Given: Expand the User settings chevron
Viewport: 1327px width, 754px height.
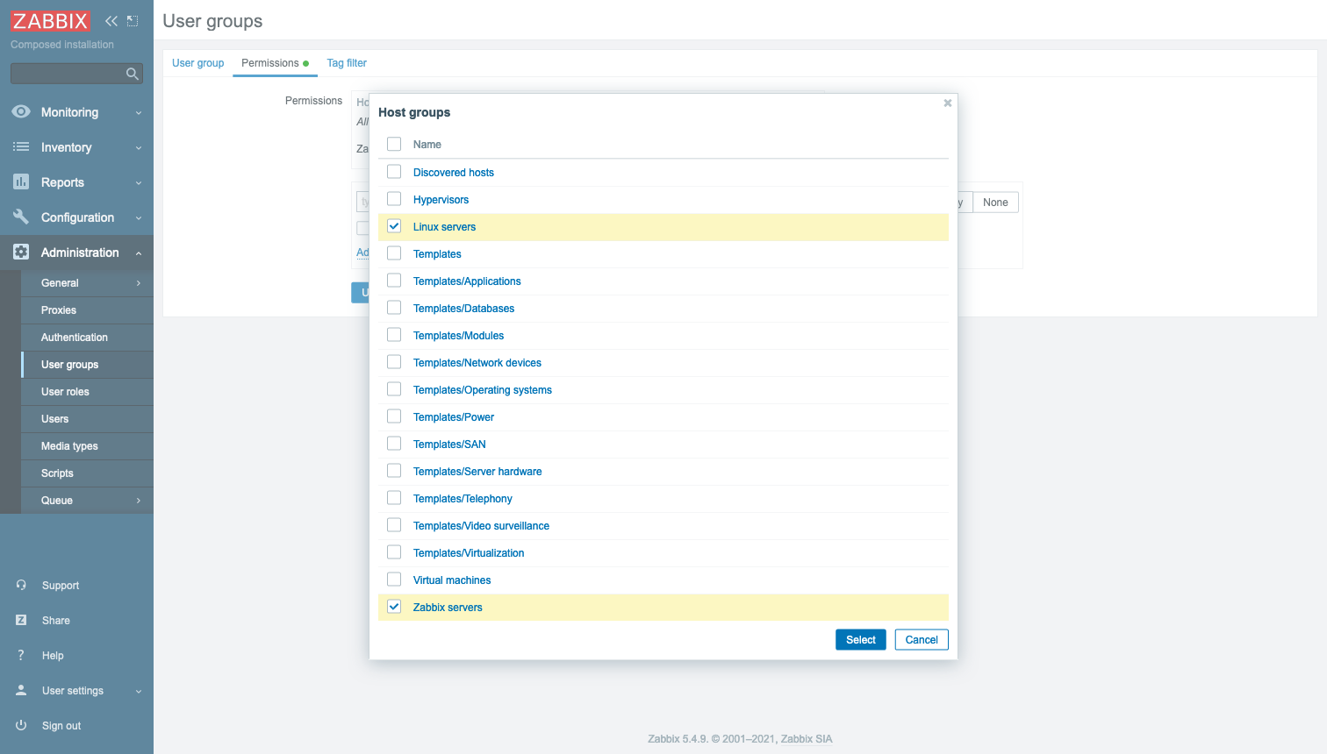Looking at the screenshot, I should (x=139, y=692).
